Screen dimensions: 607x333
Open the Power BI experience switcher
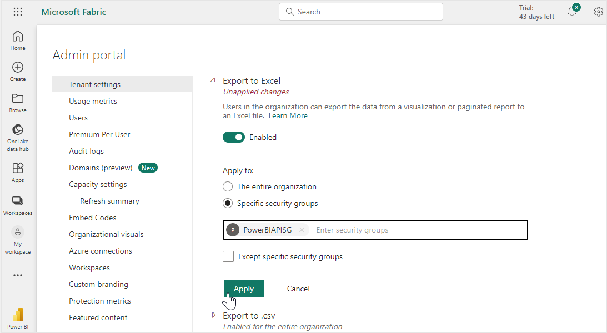[x=18, y=318]
